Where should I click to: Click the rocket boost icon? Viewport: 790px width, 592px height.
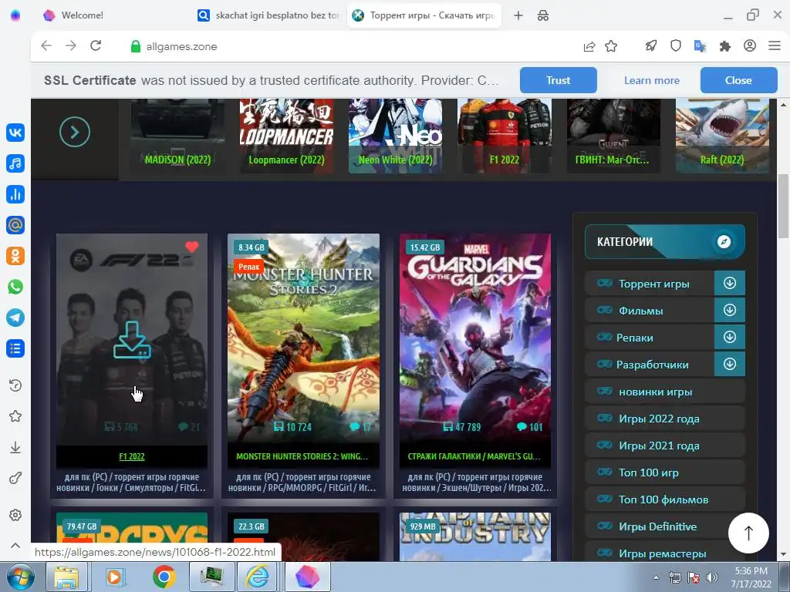(651, 45)
